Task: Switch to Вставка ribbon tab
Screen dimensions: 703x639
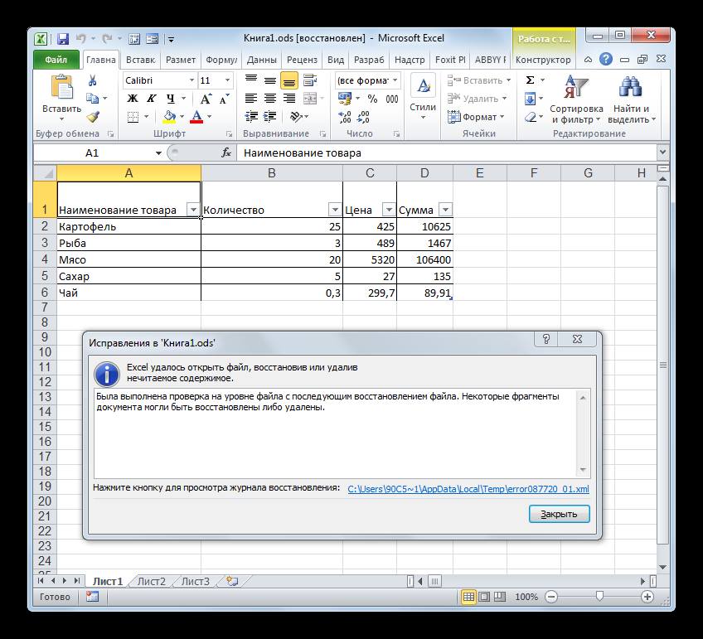Action: [x=140, y=60]
